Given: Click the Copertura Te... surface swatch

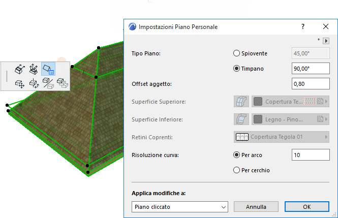Looking at the screenshot, I should 258,102.
